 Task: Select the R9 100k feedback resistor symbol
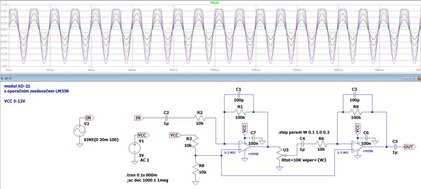pos(356,112)
